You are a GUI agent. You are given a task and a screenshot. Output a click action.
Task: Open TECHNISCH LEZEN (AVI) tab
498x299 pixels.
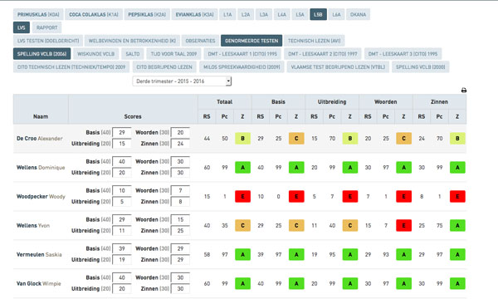coord(314,41)
